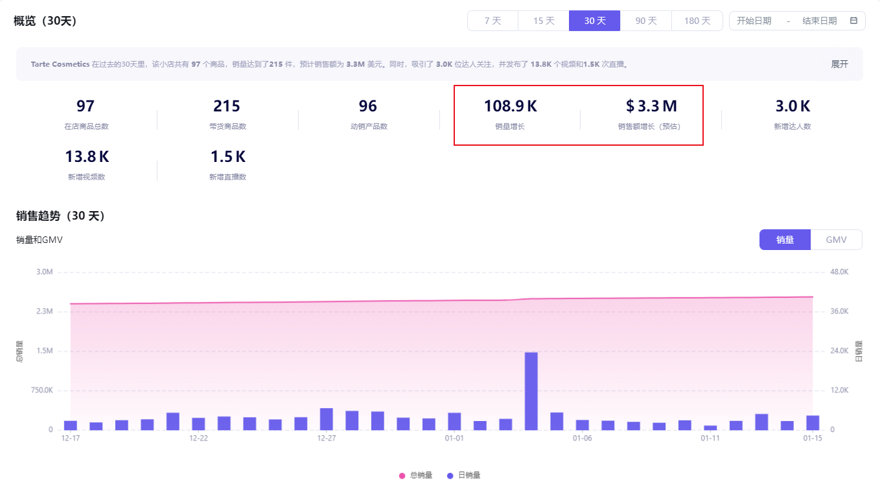880x491 pixels.
Task: Expand the summary with 展开
Action: (x=839, y=64)
